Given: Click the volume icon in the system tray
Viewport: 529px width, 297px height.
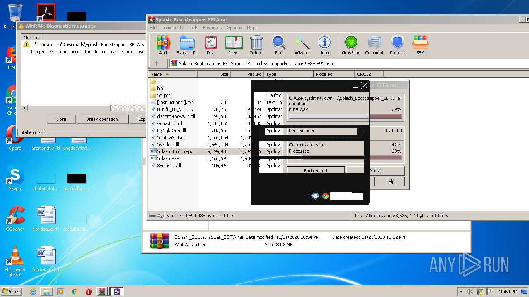Looking at the screenshot, I should coord(470,292).
